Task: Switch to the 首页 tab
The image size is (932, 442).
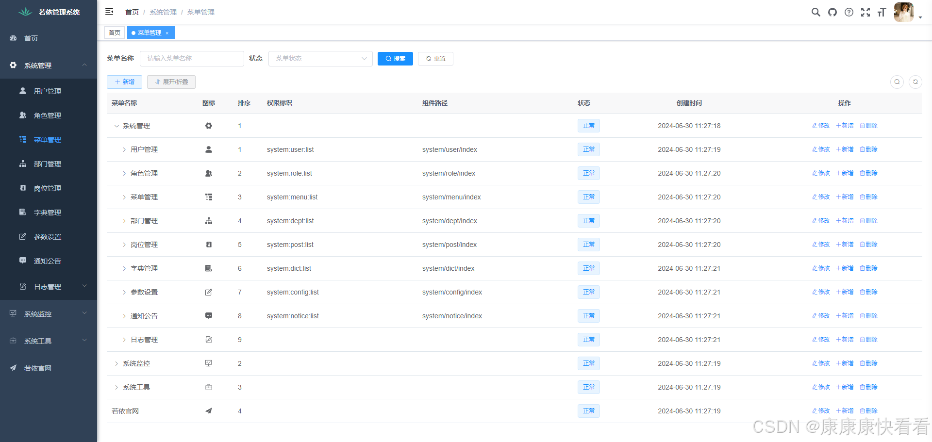Action: [x=115, y=33]
